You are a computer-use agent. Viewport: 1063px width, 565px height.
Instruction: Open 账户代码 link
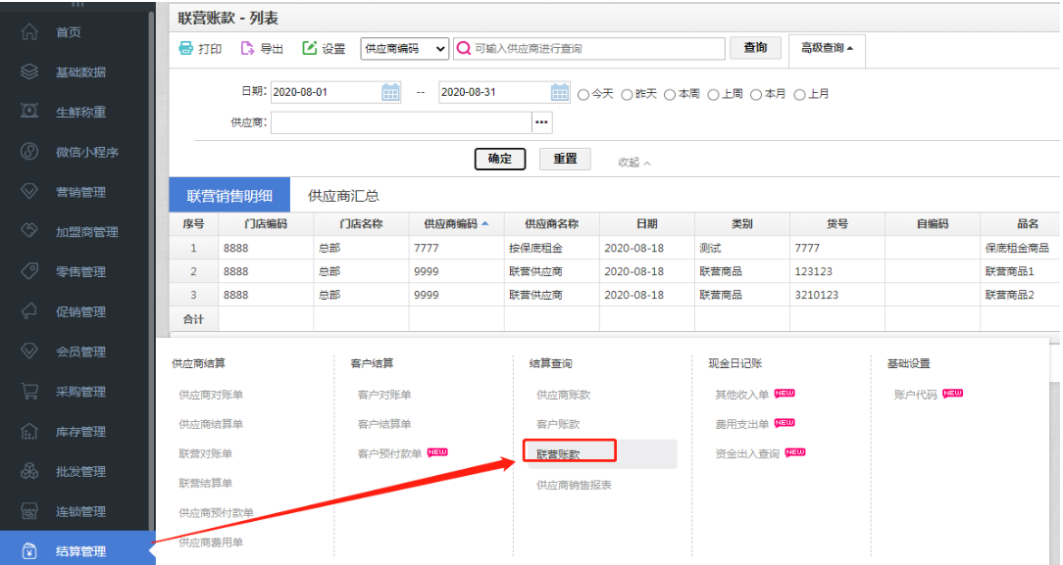[915, 395]
